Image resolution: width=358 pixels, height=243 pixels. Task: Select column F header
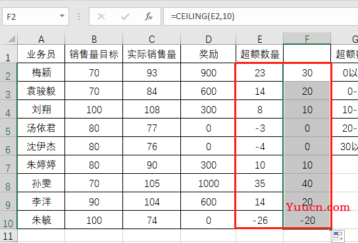(x=307, y=39)
